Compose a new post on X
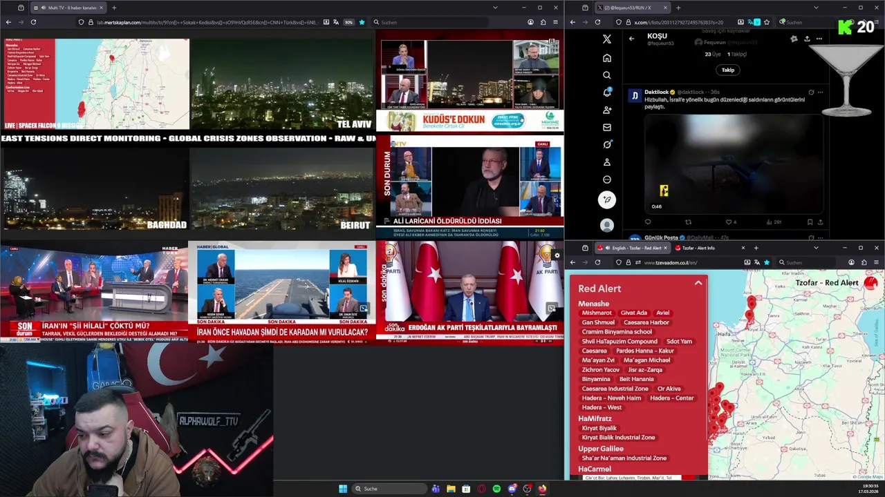Viewport: 885px width, 497px height. pyautogui.click(x=606, y=200)
